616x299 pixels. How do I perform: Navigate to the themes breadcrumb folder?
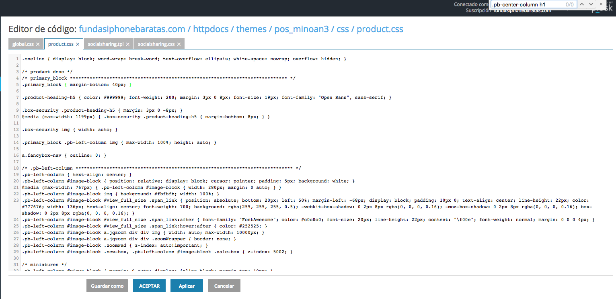(251, 29)
